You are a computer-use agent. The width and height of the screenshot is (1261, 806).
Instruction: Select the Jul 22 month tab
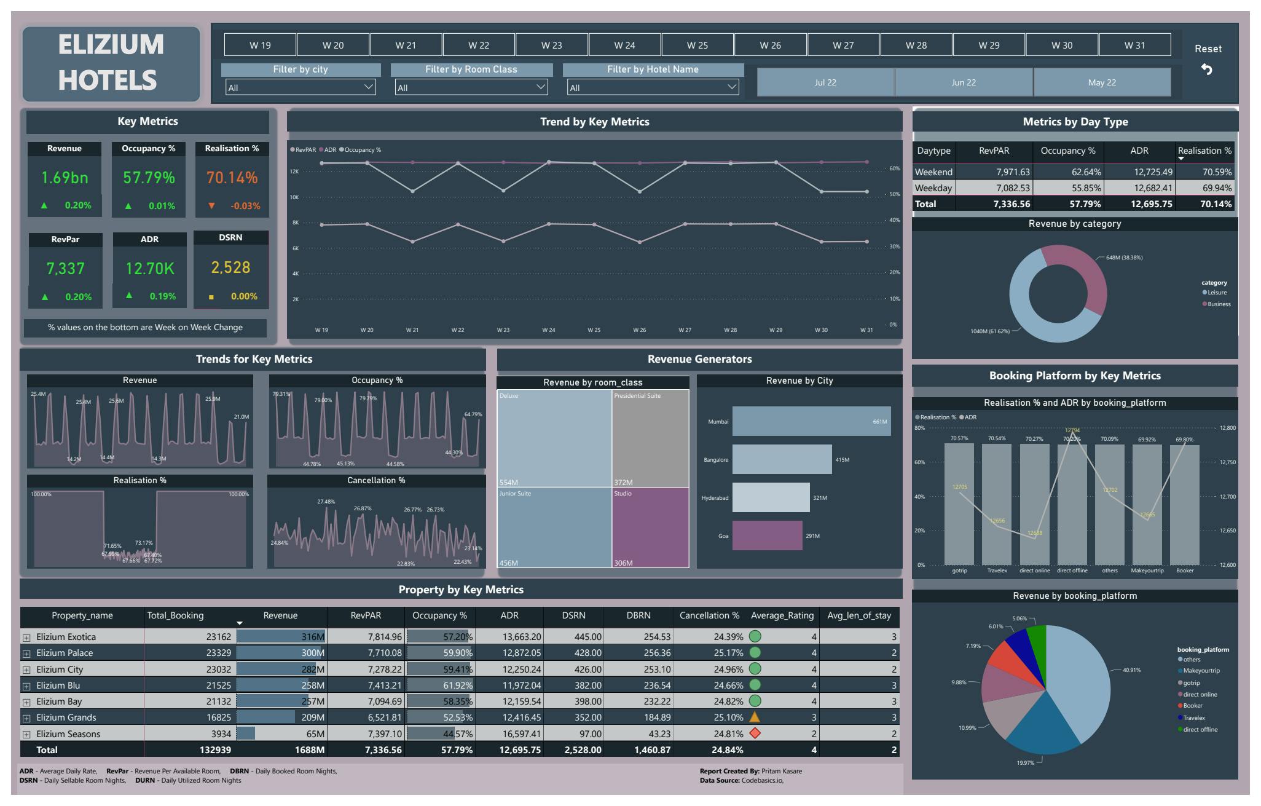[825, 82]
